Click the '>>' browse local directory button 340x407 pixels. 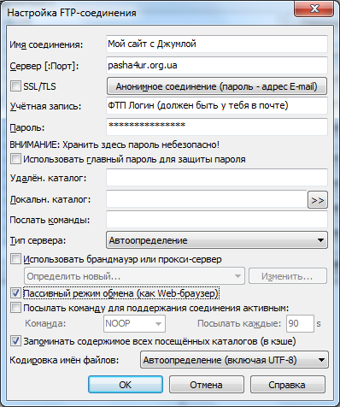[318, 200]
